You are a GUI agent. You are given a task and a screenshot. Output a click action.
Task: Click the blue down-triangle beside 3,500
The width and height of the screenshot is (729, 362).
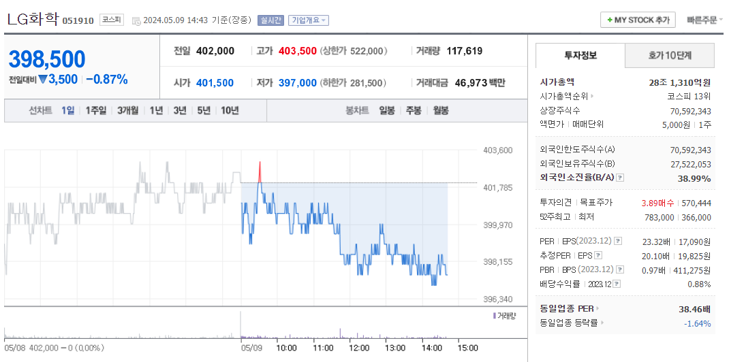(43, 80)
